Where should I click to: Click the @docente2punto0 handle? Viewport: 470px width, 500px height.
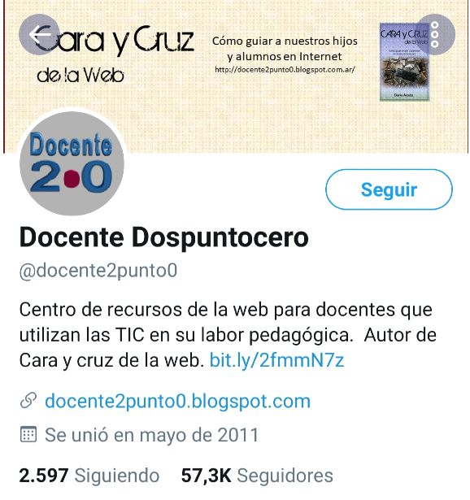pyautogui.click(x=98, y=271)
